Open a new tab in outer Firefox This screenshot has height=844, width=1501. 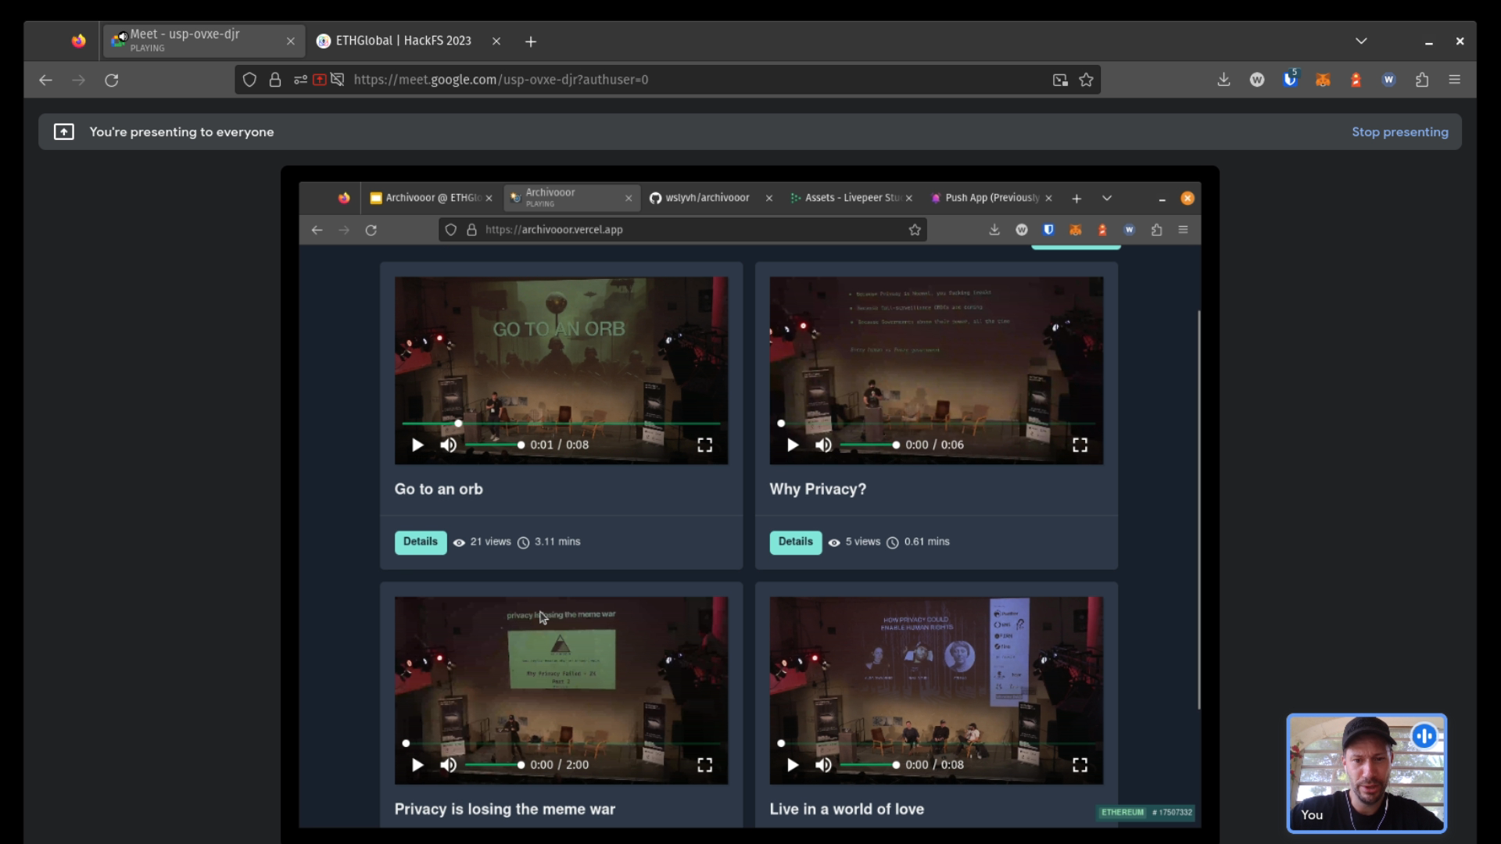tap(531, 41)
